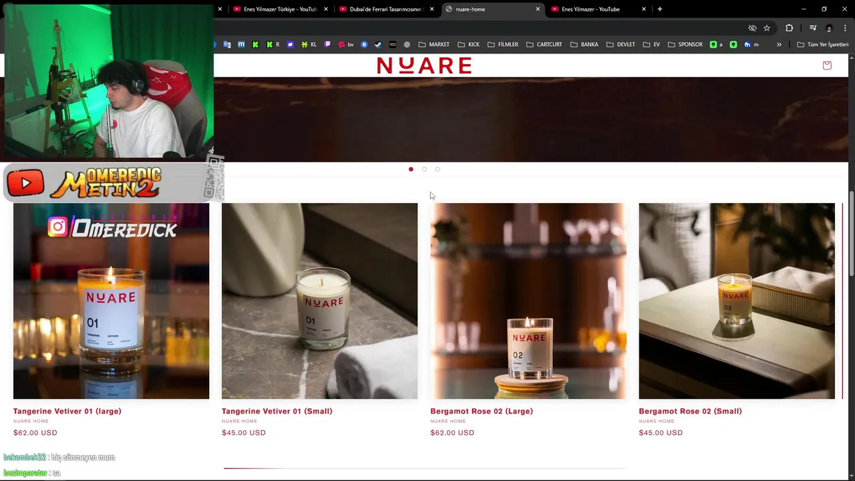The height and width of the screenshot is (481, 855).
Task: Open 'Bergamot Rose 02 (Large)' product link
Action: tap(482, 411)
